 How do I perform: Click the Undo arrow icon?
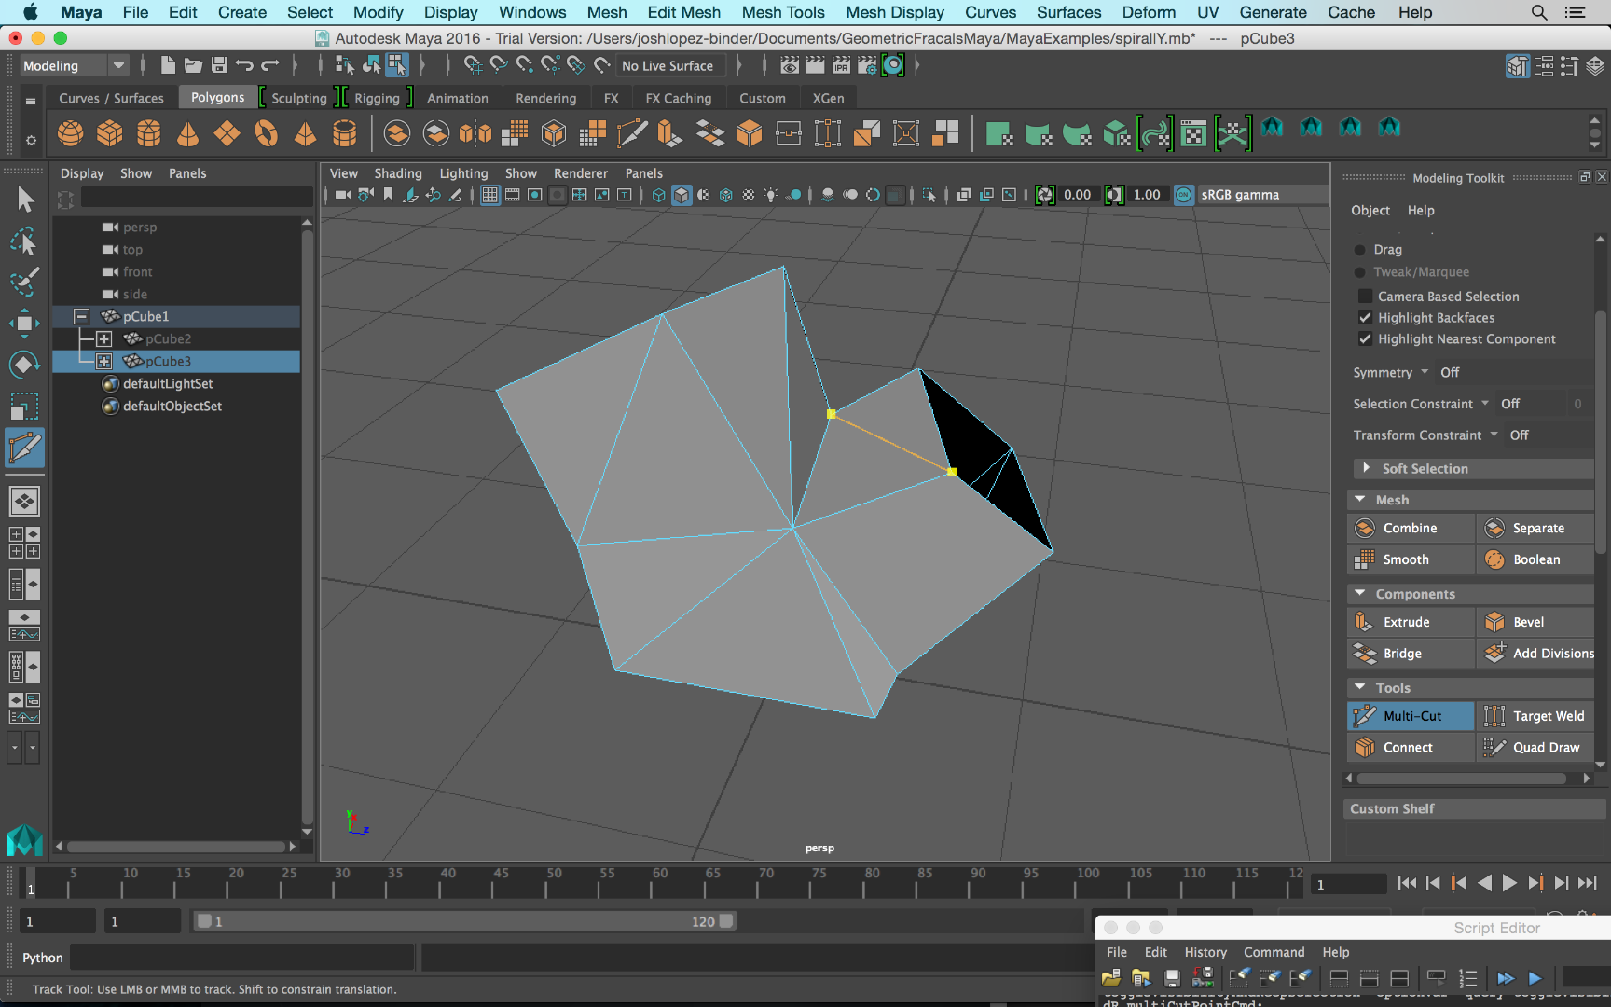click(244, 65)
